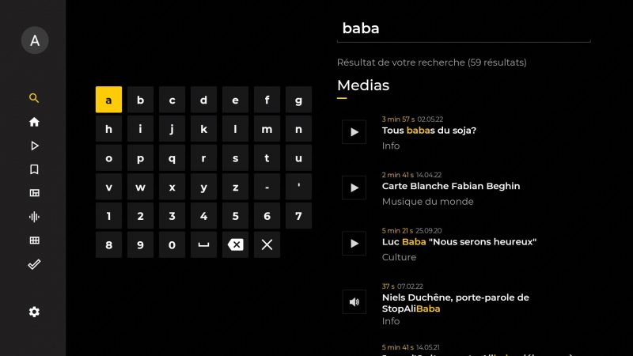Viewport: 633px width, 356px height.
Task: Clear the search with the X key
Action: click(267, 244)
